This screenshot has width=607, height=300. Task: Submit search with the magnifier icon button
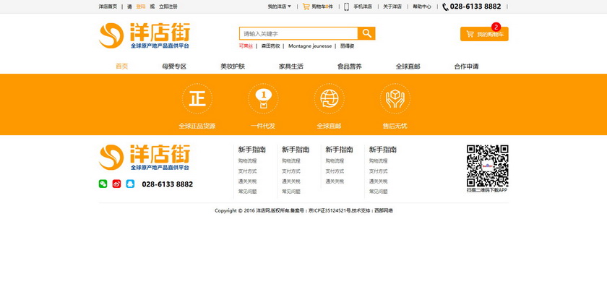pos(366,33)
